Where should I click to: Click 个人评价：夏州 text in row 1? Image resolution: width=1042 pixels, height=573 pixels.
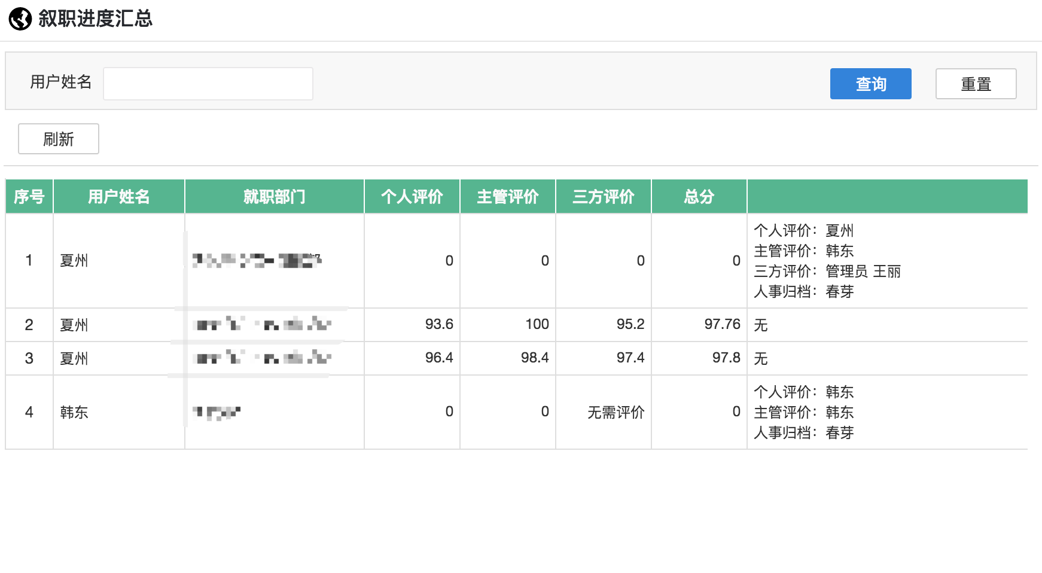803,231
